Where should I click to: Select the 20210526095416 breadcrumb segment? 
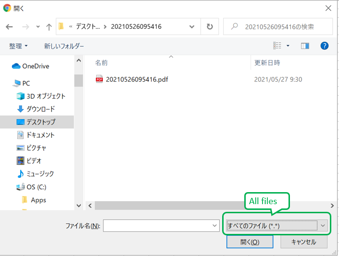136,26
